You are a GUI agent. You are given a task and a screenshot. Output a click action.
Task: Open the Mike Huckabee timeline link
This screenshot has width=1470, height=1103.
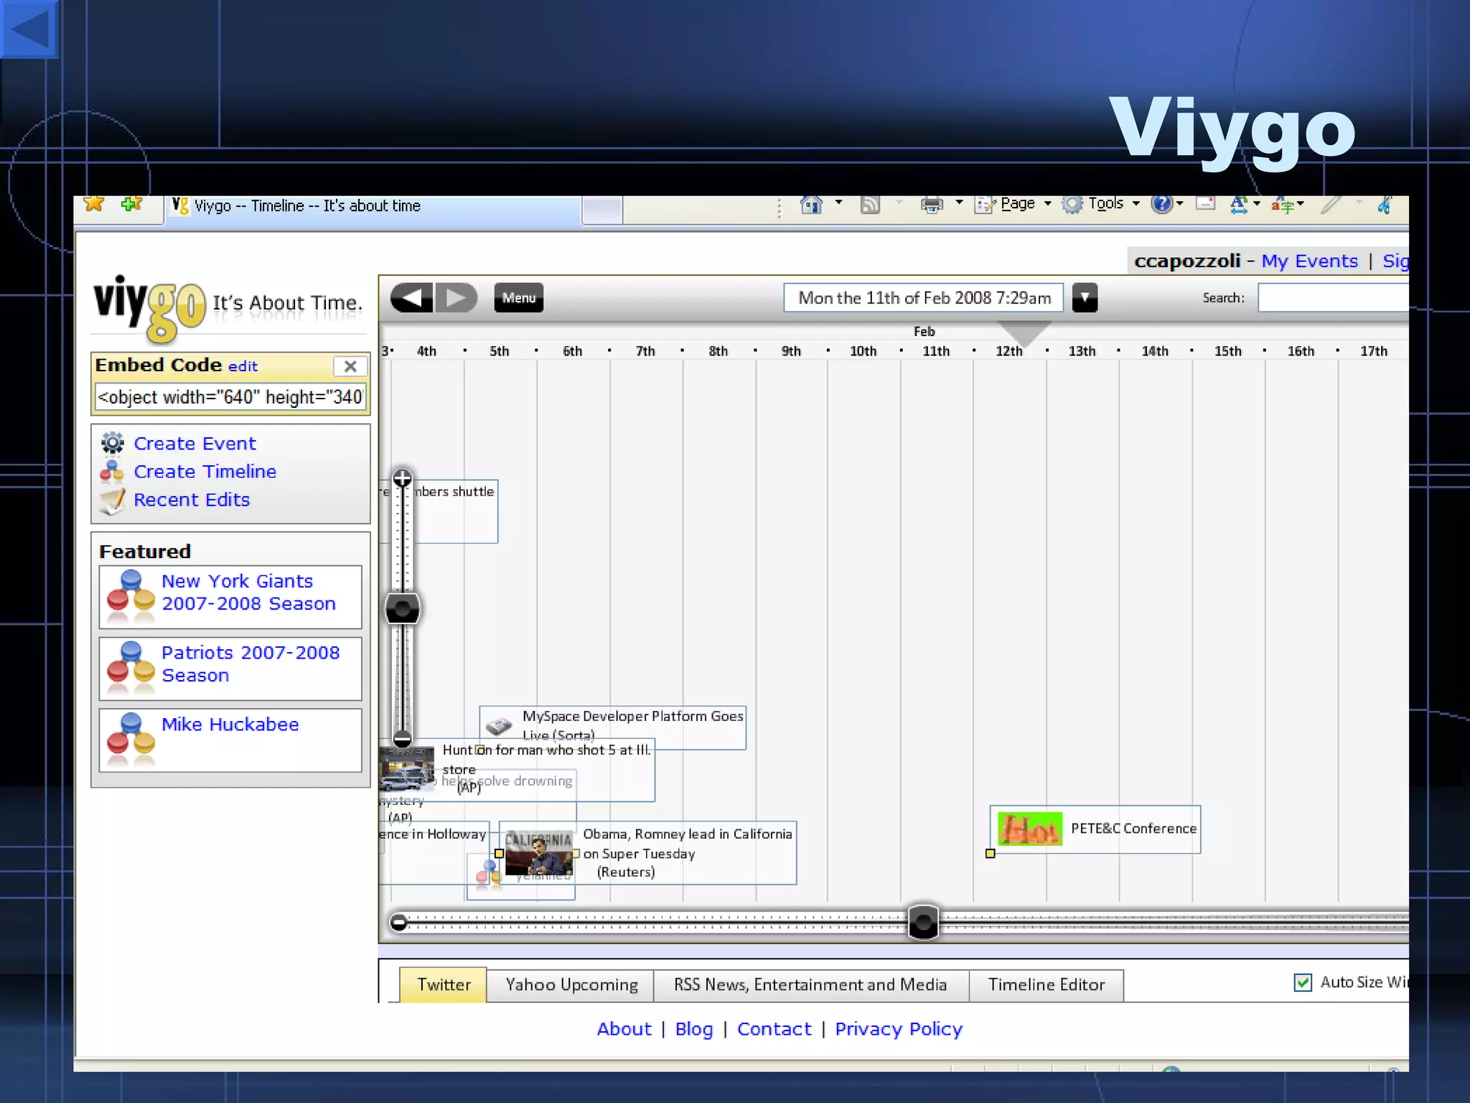point(230,725)
